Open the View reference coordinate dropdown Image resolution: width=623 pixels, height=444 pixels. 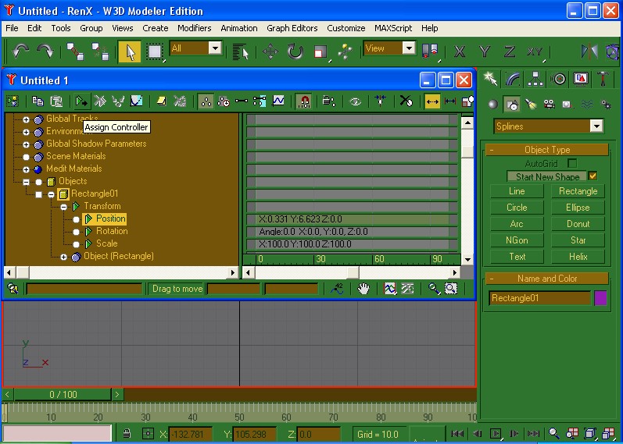coord(409,48)
